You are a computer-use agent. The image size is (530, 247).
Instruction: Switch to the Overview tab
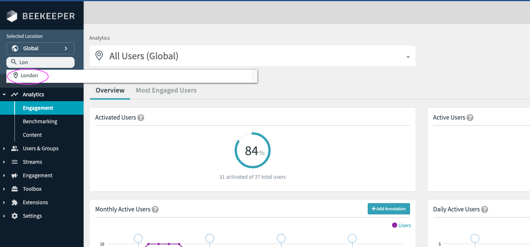[110, 90]
